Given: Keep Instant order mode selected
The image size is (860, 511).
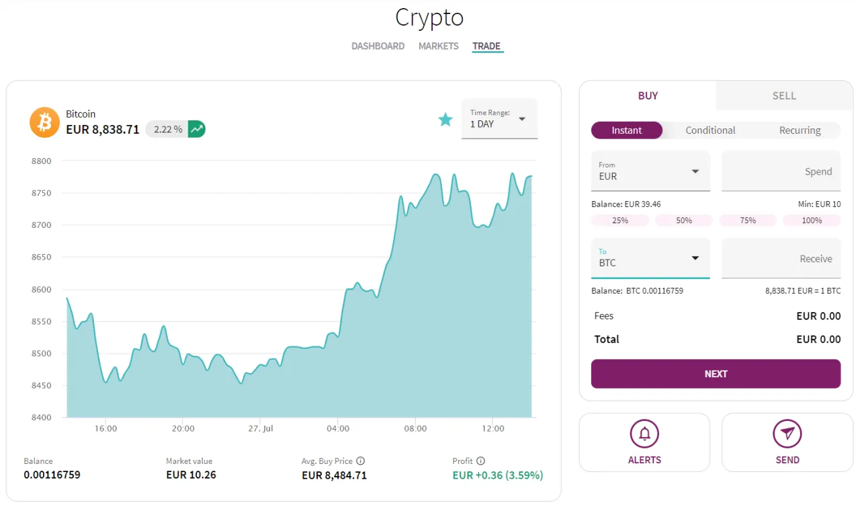Looking at the screenshot, I should [x=627, y=130].
